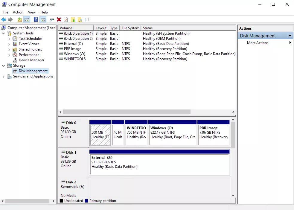Open Help via the blue question mark icon
This screenshot has height=210, width=294.
[36, 19]
